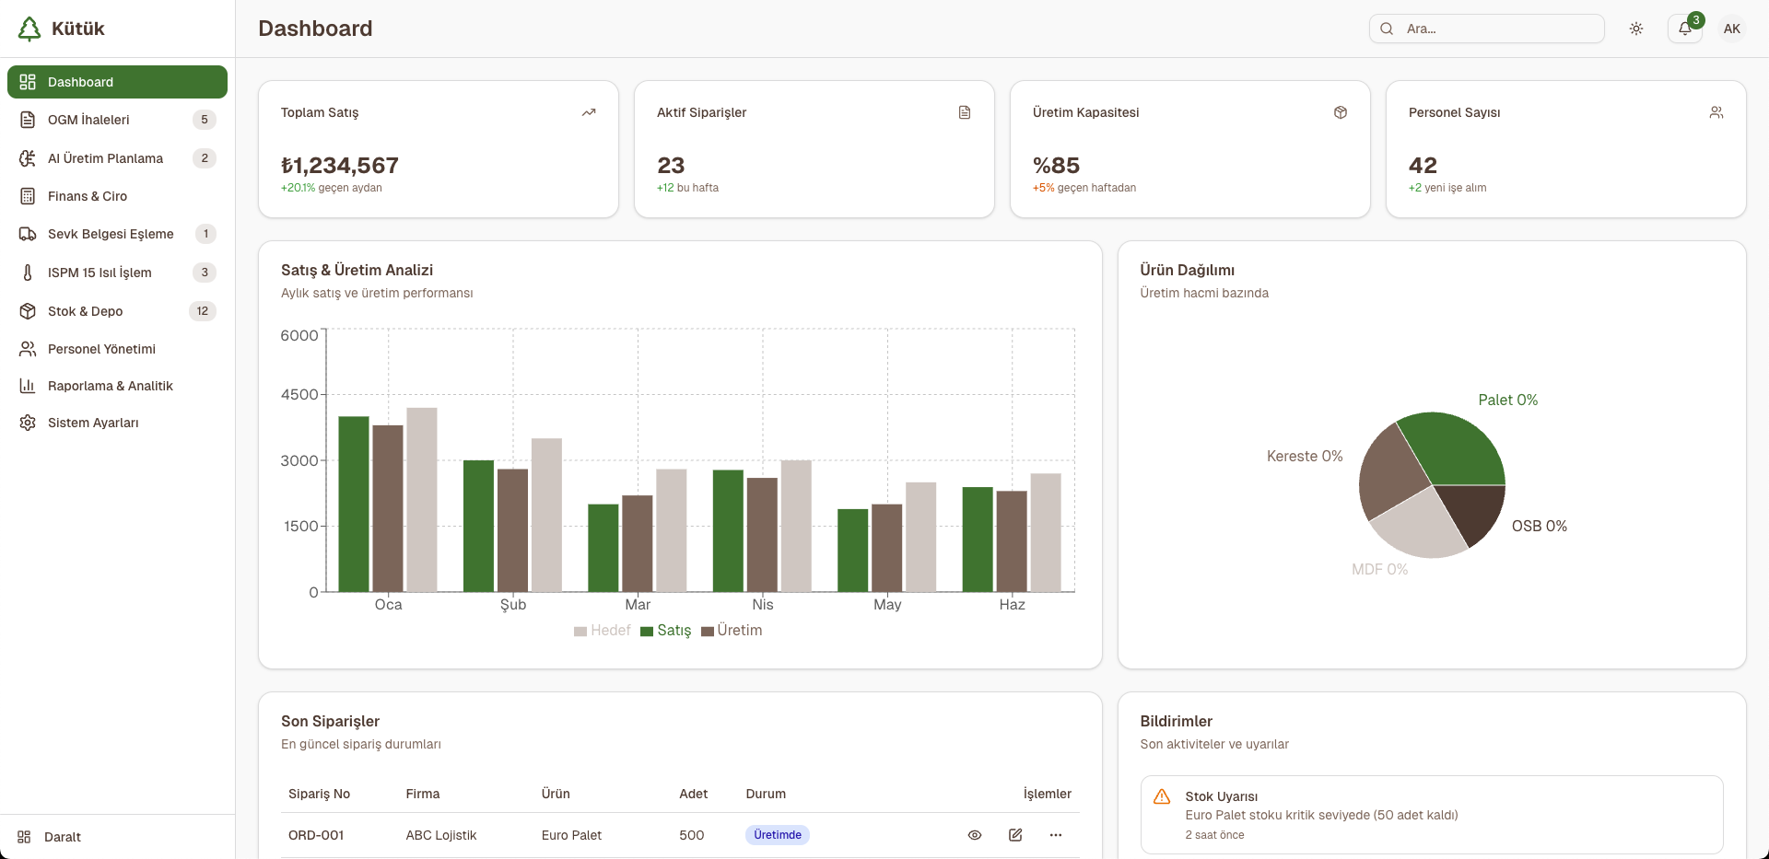Screen dimensions: 1769x859
Task: Open Sistem Ayarları gear icon
Action: (28, 423)
